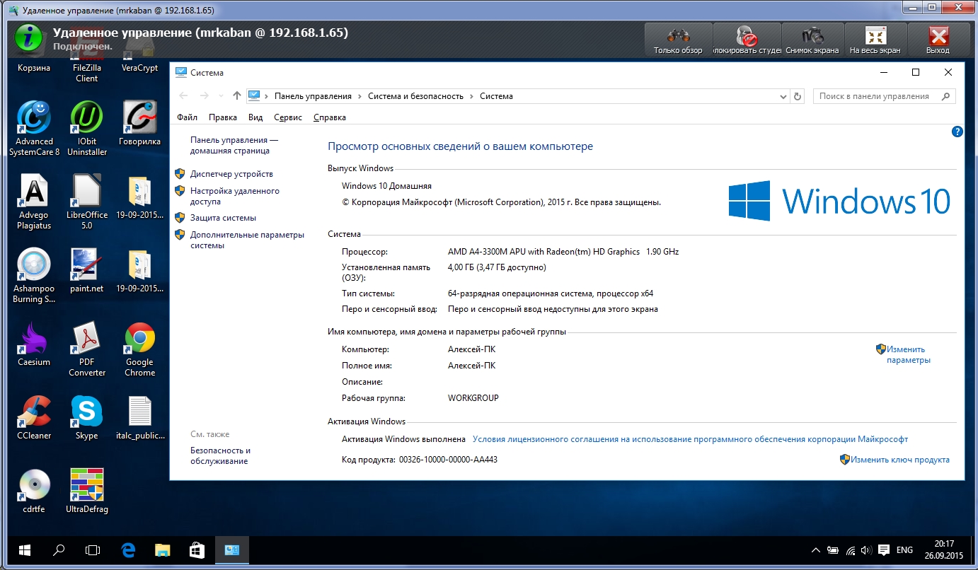This screenshot has height=570, width=978.
Task: Select IObit Uninstaller desktop icon
Action: click(87, 128)
